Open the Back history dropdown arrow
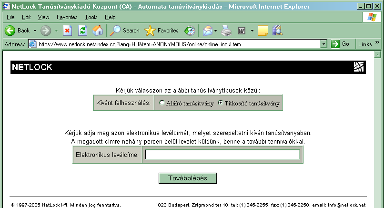This screenshot has height=208, width=384. 35,31
